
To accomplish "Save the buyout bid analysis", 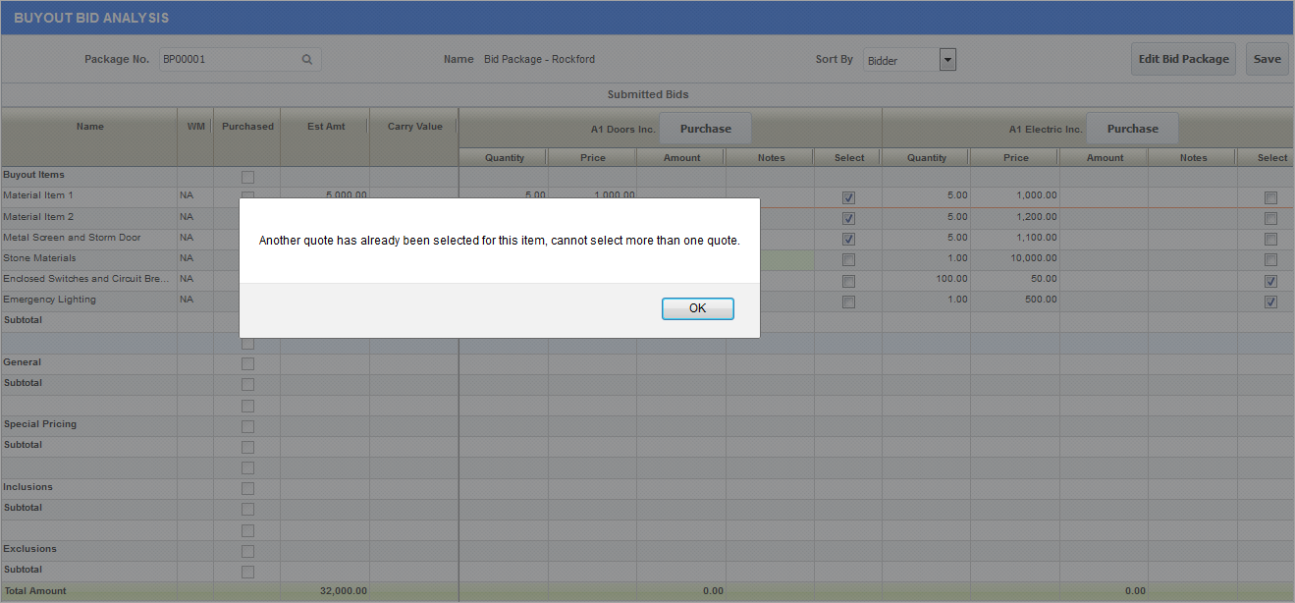I will pyautogui.click(x=1267, y=59).
